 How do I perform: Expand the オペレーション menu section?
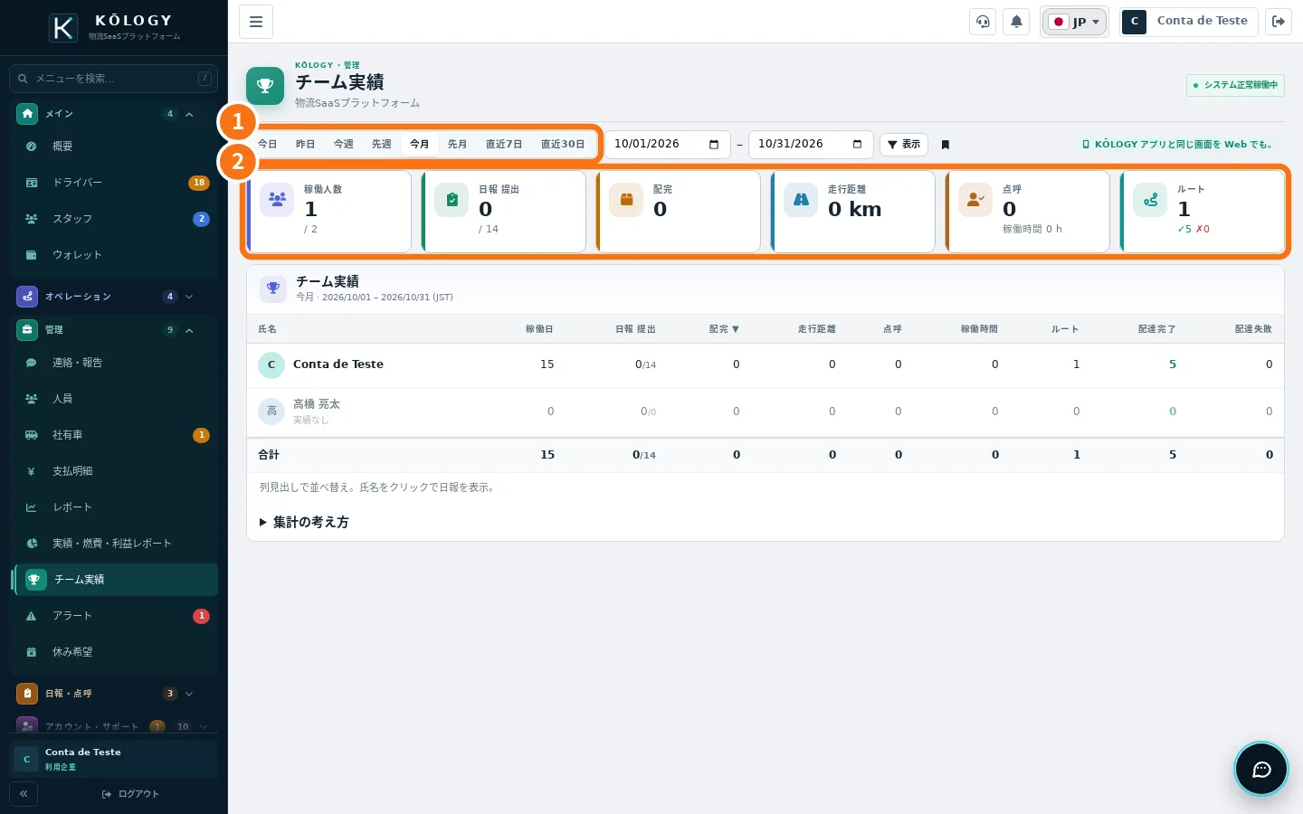point(113,297)
